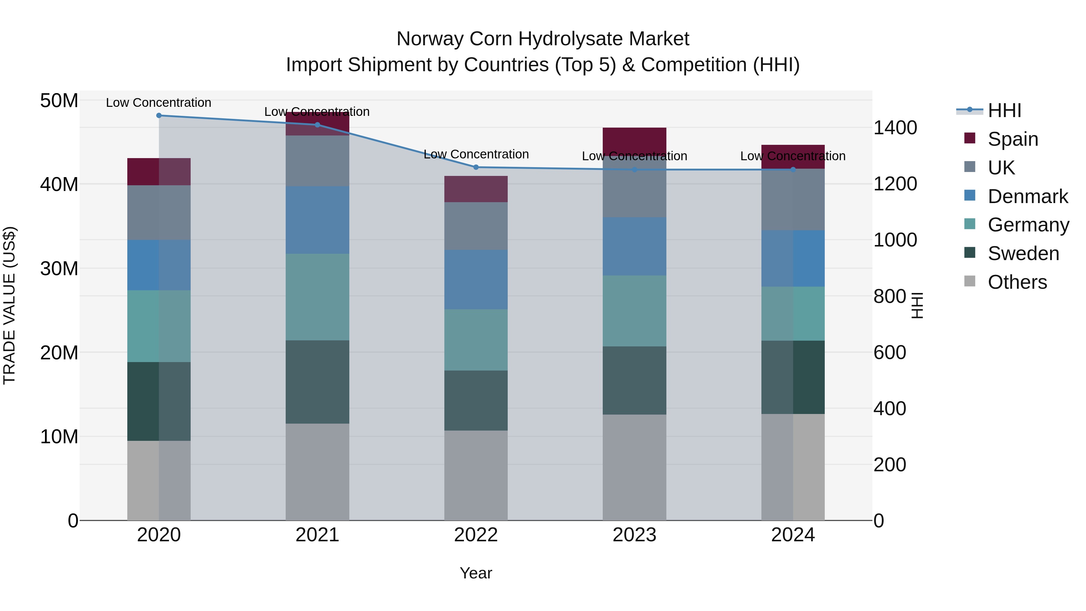Click the vertical HHI right axis title
Screen dimensions: 1086x611
click(x=917, y=306)
